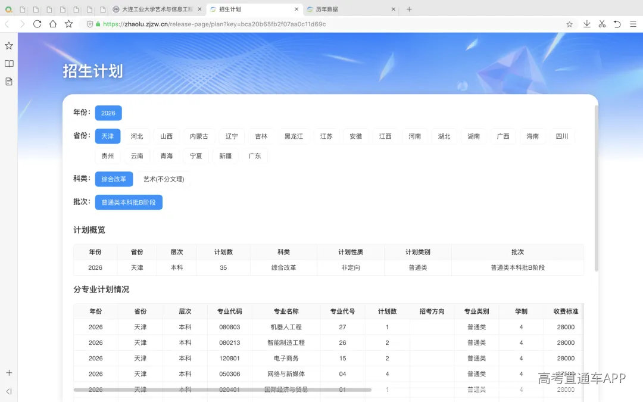Choose 湖北 province option
Image resolution: width=643 pixels, height=402 pixels.
[x=444, y=136]
